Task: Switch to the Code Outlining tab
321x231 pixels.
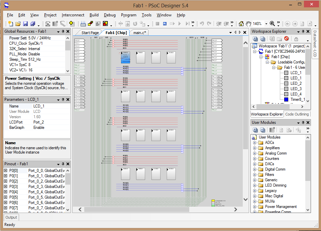Action: pyautogui.click(x=297, y=114)
